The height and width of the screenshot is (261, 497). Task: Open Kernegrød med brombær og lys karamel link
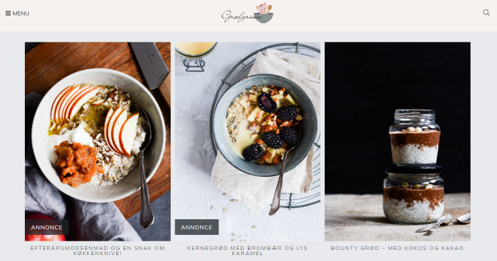pos(248,251)
